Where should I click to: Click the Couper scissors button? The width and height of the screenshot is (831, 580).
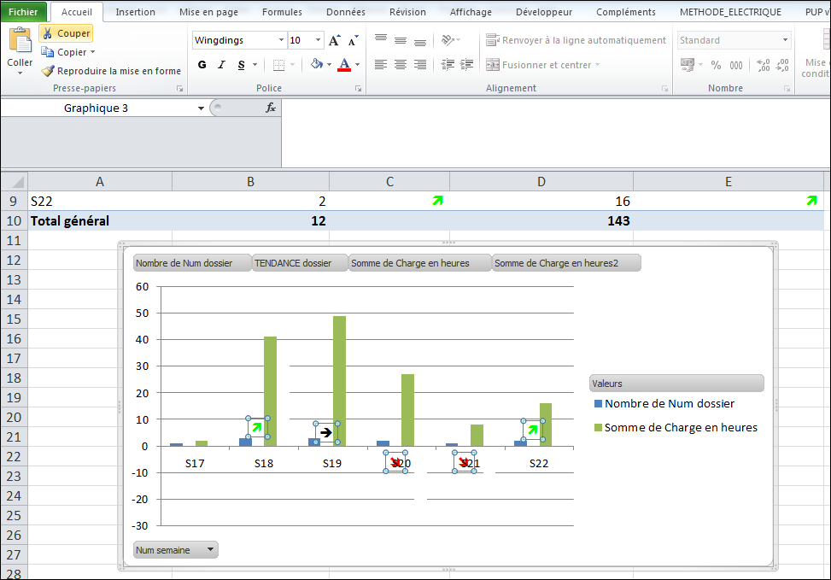tap(66, 33)
